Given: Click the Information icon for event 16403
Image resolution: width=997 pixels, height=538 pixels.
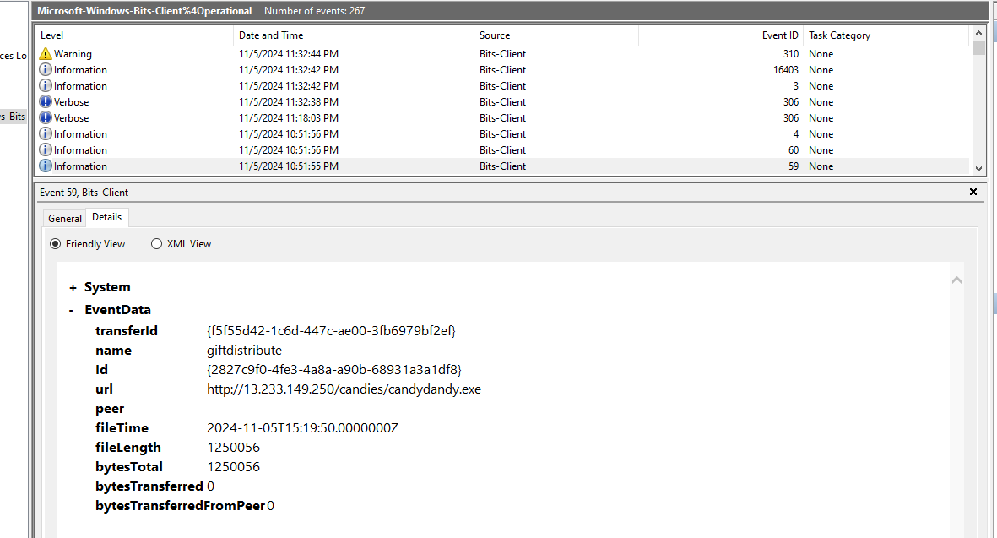Looking at the screenshot, I should click(x=45, y=70).
